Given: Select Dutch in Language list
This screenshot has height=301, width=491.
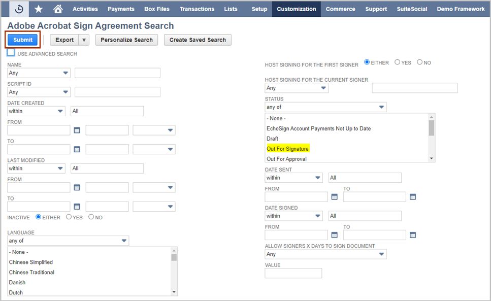Looking at the screenshot, I should (16, 292).
